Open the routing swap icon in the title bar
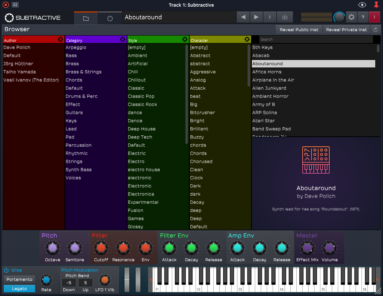 [15, 5]
